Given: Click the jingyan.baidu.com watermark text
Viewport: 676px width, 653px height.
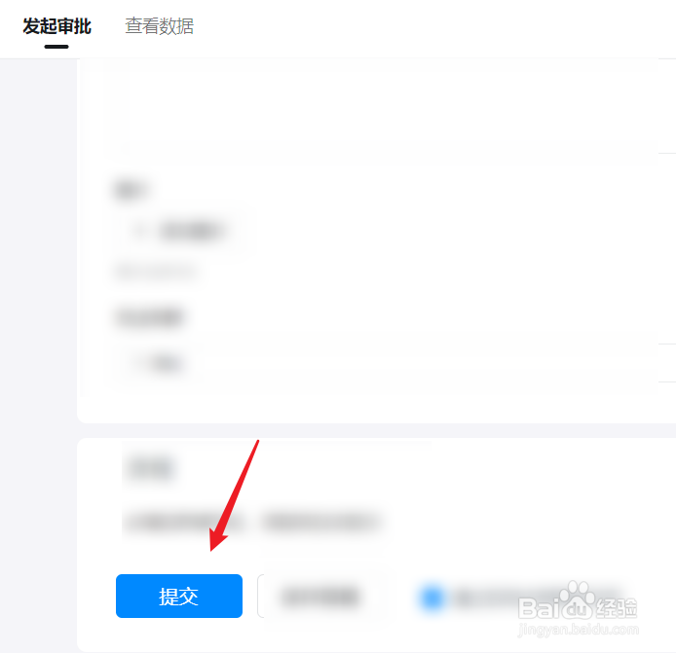Looking at the screenshot, I should (578, 630).
